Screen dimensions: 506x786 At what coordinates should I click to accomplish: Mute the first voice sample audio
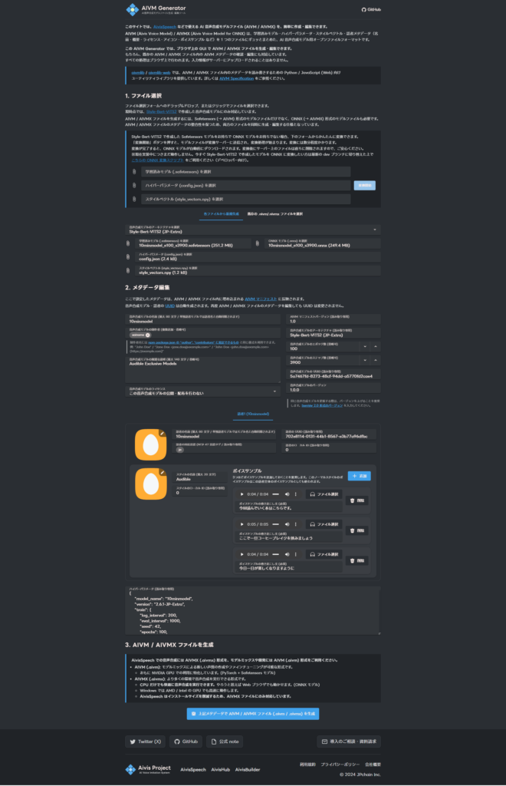click(287, 494)
